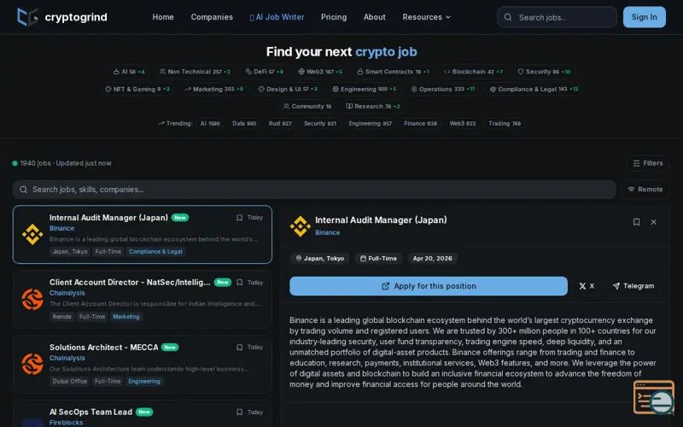683x427 pixels.
Task: Choose trending tag Rust 927
Action: pos(280,123)
